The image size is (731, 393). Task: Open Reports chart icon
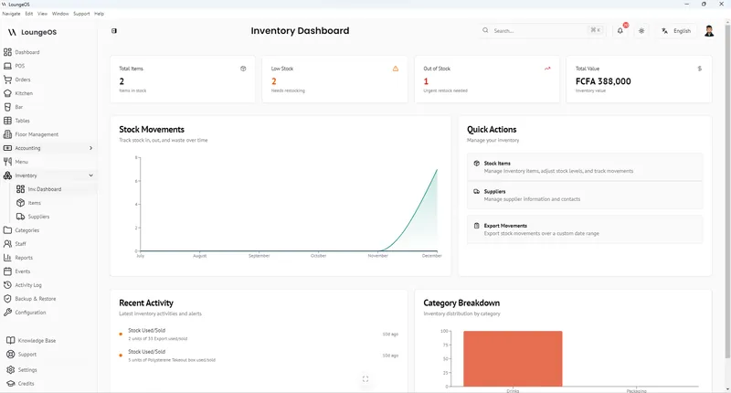coord(7,258)
